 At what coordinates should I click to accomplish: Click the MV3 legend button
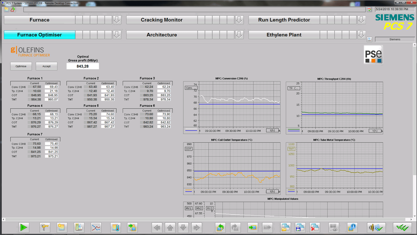click(x=209, y=208)
